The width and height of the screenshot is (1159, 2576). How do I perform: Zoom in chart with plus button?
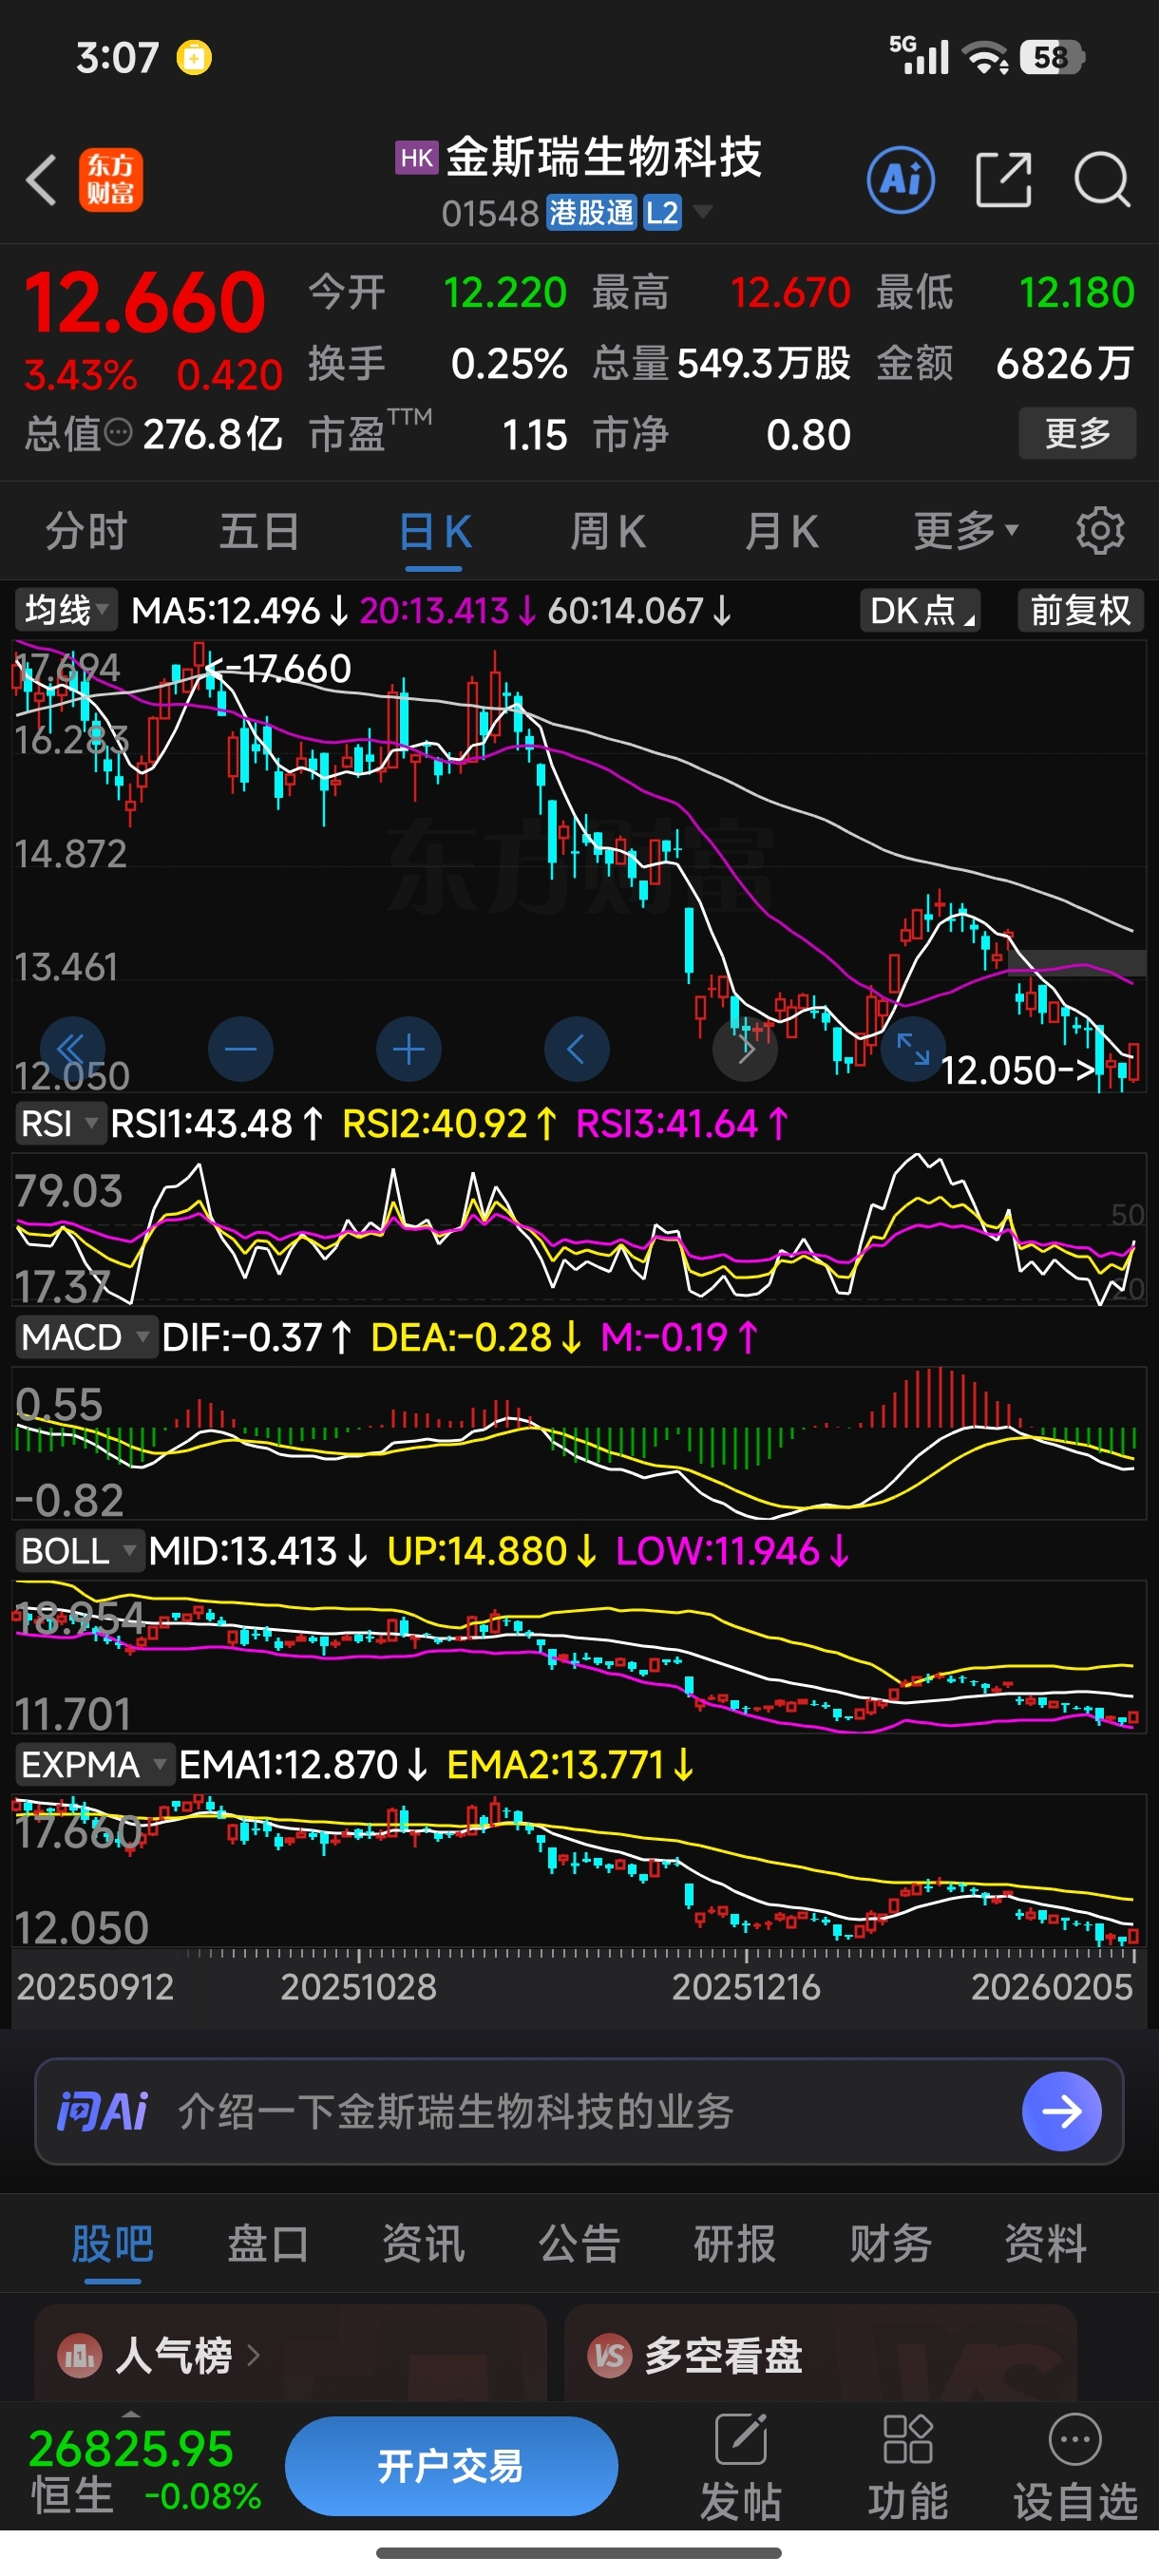[408, 1049]
